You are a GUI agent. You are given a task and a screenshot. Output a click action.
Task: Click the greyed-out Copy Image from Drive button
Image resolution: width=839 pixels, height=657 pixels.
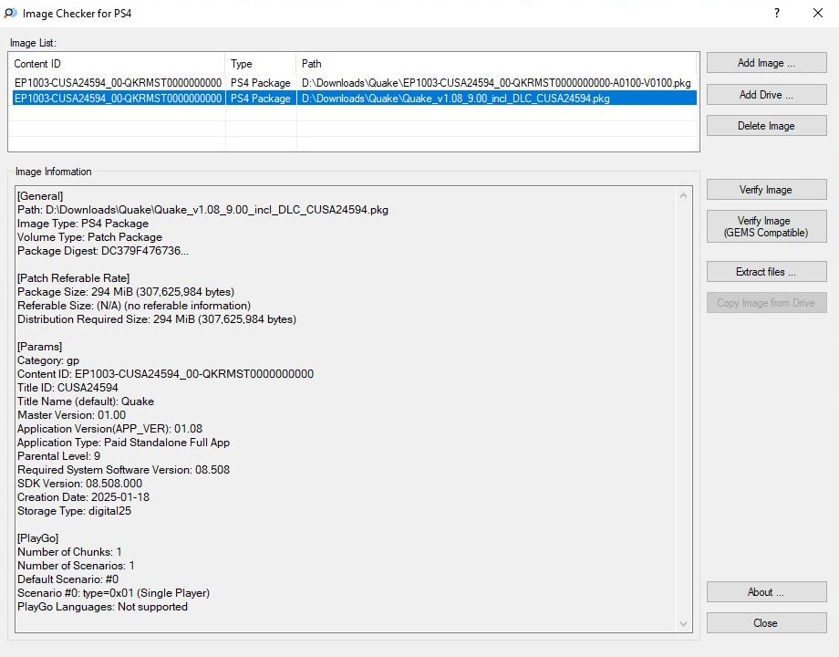coord(766,303)
